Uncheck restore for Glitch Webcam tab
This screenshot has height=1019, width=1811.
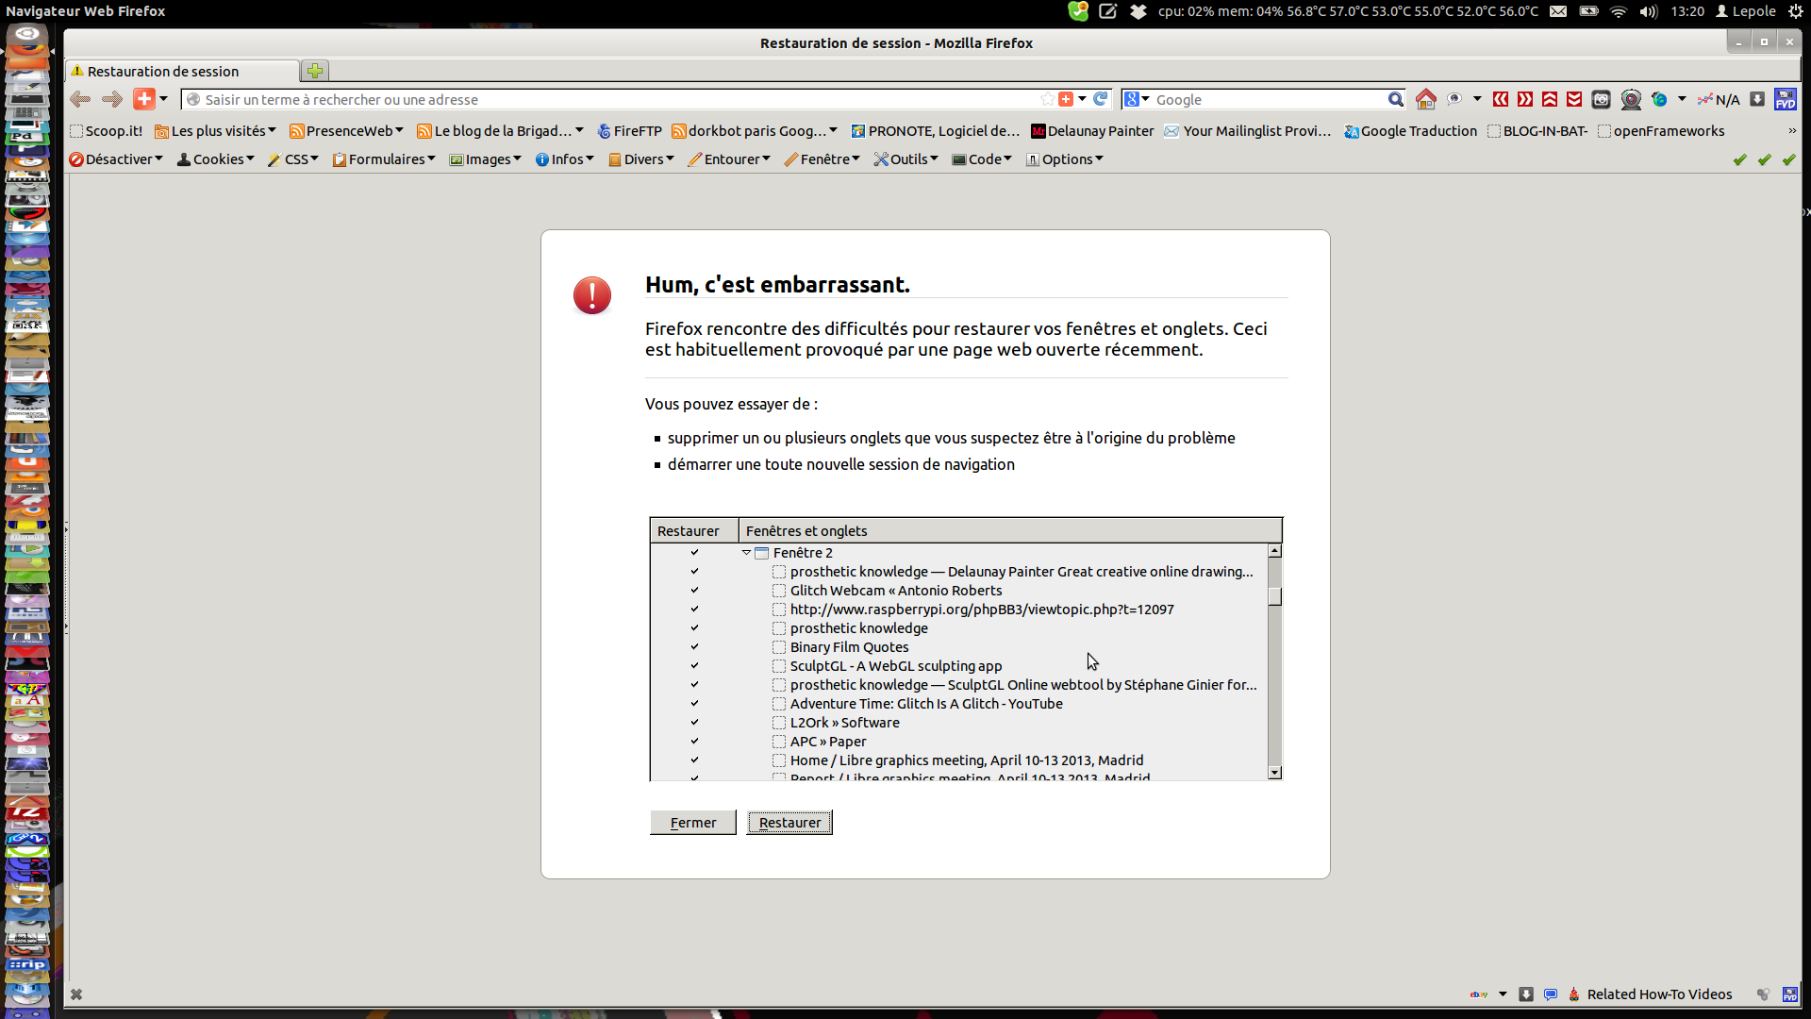tap(694, 591)
